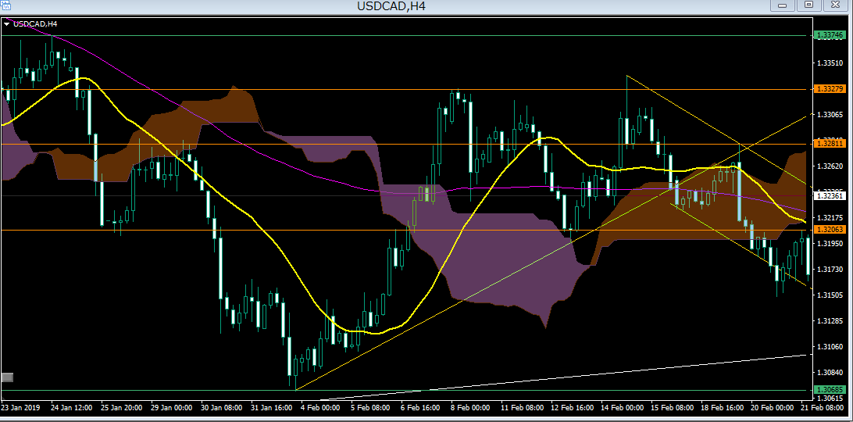This screenshot has height=422, width=853.
Task: Click the 1.32175 price scale value
Action: point(830,218)
